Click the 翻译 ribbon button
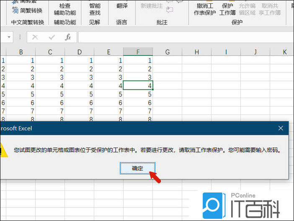294x221 pixels. 122,5
